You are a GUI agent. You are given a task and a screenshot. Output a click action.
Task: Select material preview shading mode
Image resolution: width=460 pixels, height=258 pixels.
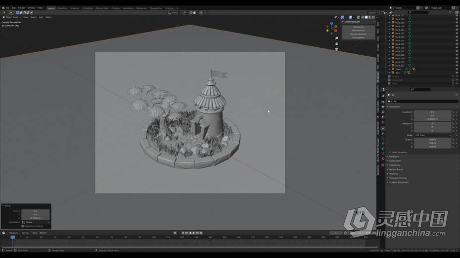coord(369,17)
